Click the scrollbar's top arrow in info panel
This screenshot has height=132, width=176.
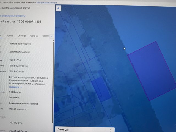[x=54, y=40]
